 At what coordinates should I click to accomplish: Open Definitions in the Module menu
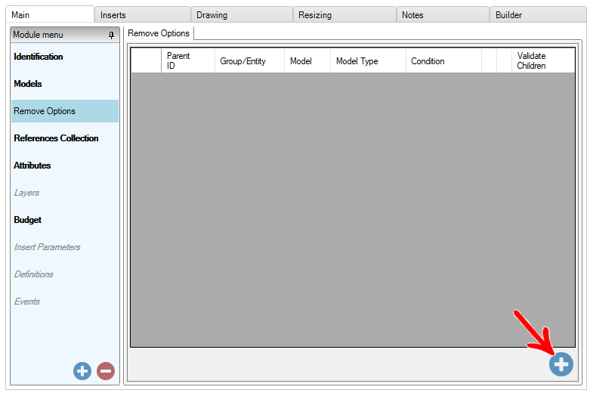click(65, 274)
